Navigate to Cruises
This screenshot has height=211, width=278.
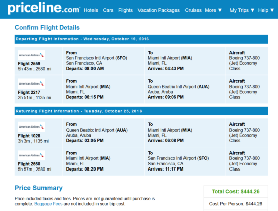click(x=193, y=10)
